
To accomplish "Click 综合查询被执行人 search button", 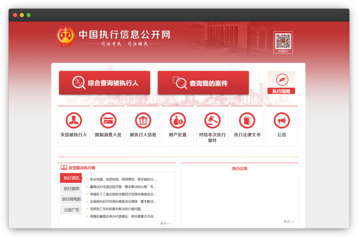I will coord(105,83).
